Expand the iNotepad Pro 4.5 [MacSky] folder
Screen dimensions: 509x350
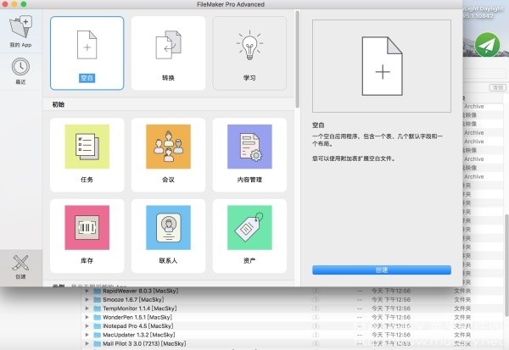pyautogui.click(x=87, y=326)
